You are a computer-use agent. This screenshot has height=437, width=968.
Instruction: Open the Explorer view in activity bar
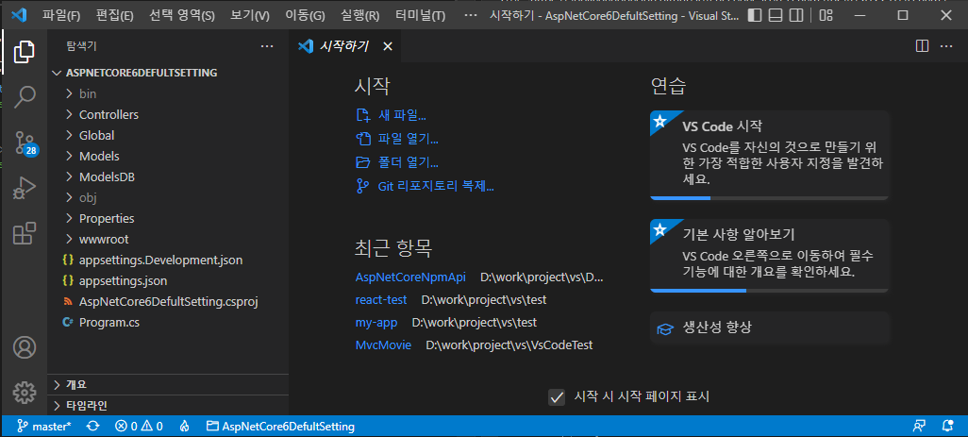pos(25,52)
